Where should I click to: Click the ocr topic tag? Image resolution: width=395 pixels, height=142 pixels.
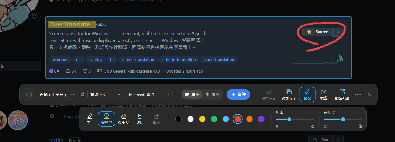[x=79, y=60]
